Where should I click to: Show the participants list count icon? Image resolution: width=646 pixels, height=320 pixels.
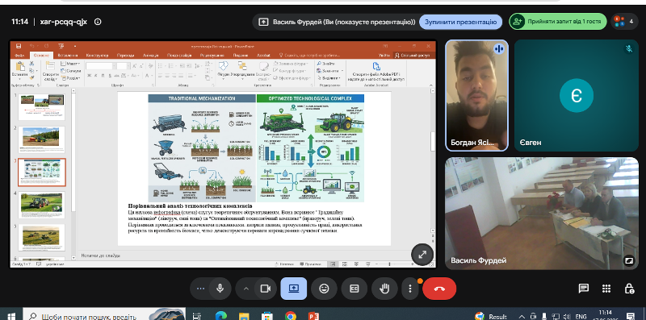pyautogui.click(x=624, y=22)
